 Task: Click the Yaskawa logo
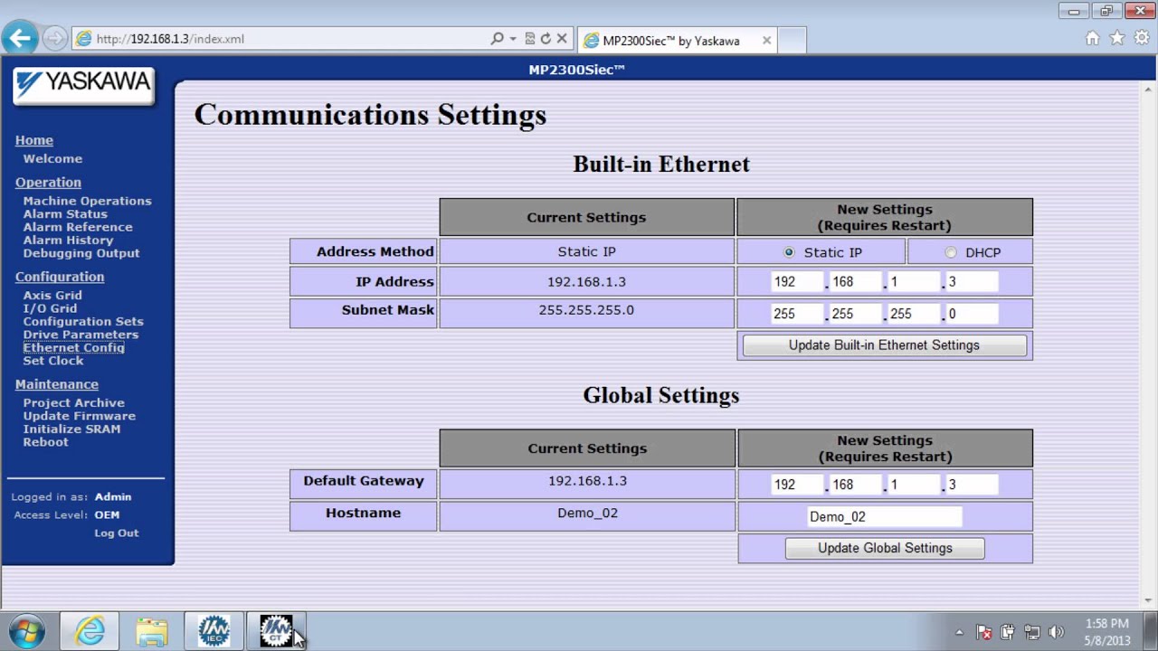point(83,85)
